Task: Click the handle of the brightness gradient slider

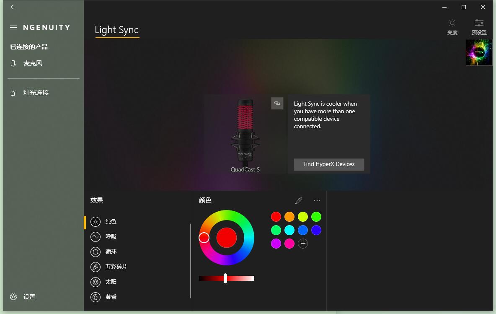Action: click(225, 278)
